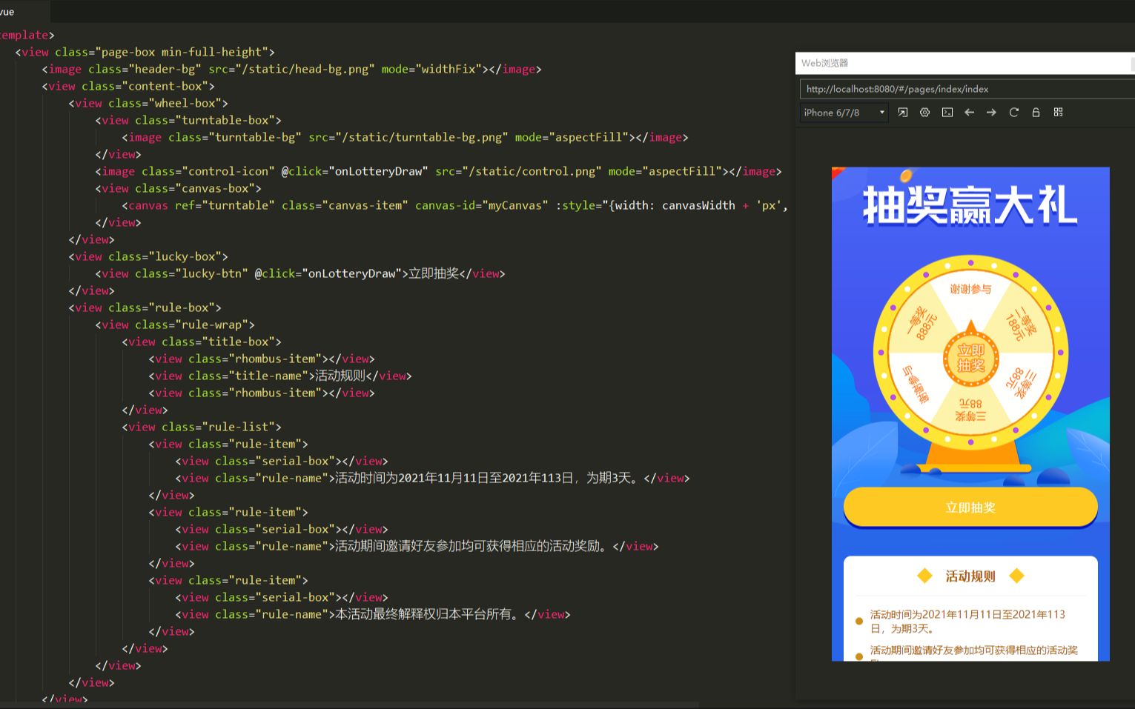Click code line 活动期间邀请好友参加
Viewport: 1135px width, 709px height.
tap(417, 546)
